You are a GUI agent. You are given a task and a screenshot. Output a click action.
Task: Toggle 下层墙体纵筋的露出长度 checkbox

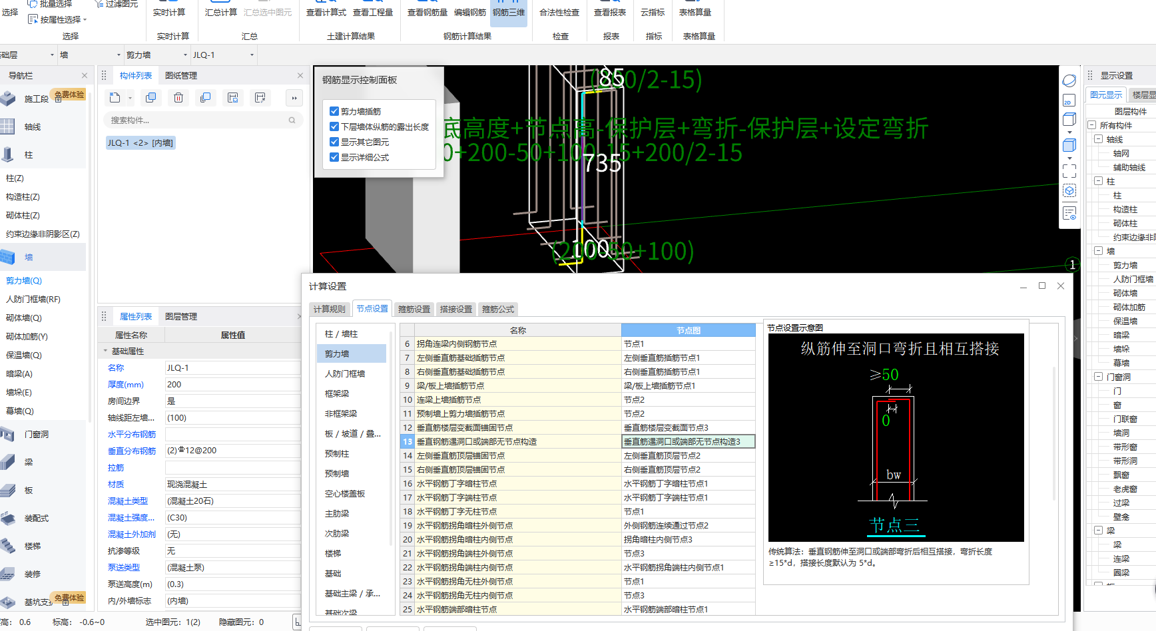(334, 126)
